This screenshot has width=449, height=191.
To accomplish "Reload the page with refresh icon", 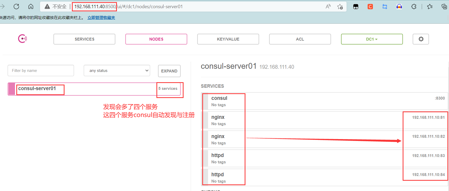I will pyautogui.click(x=16, y=7).
